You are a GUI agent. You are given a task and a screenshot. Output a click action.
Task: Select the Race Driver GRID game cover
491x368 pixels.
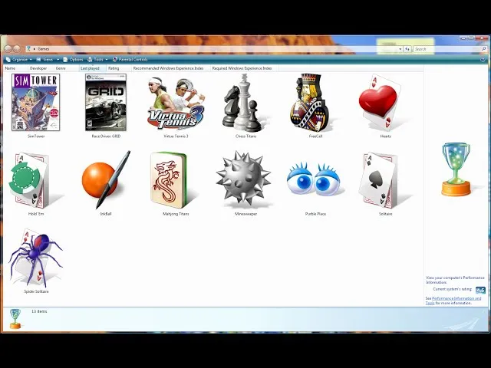106,102
